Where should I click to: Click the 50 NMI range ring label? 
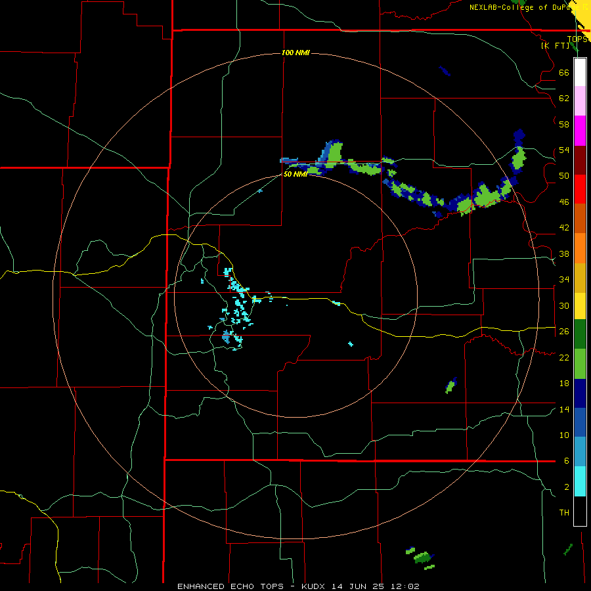pos(295,174)
